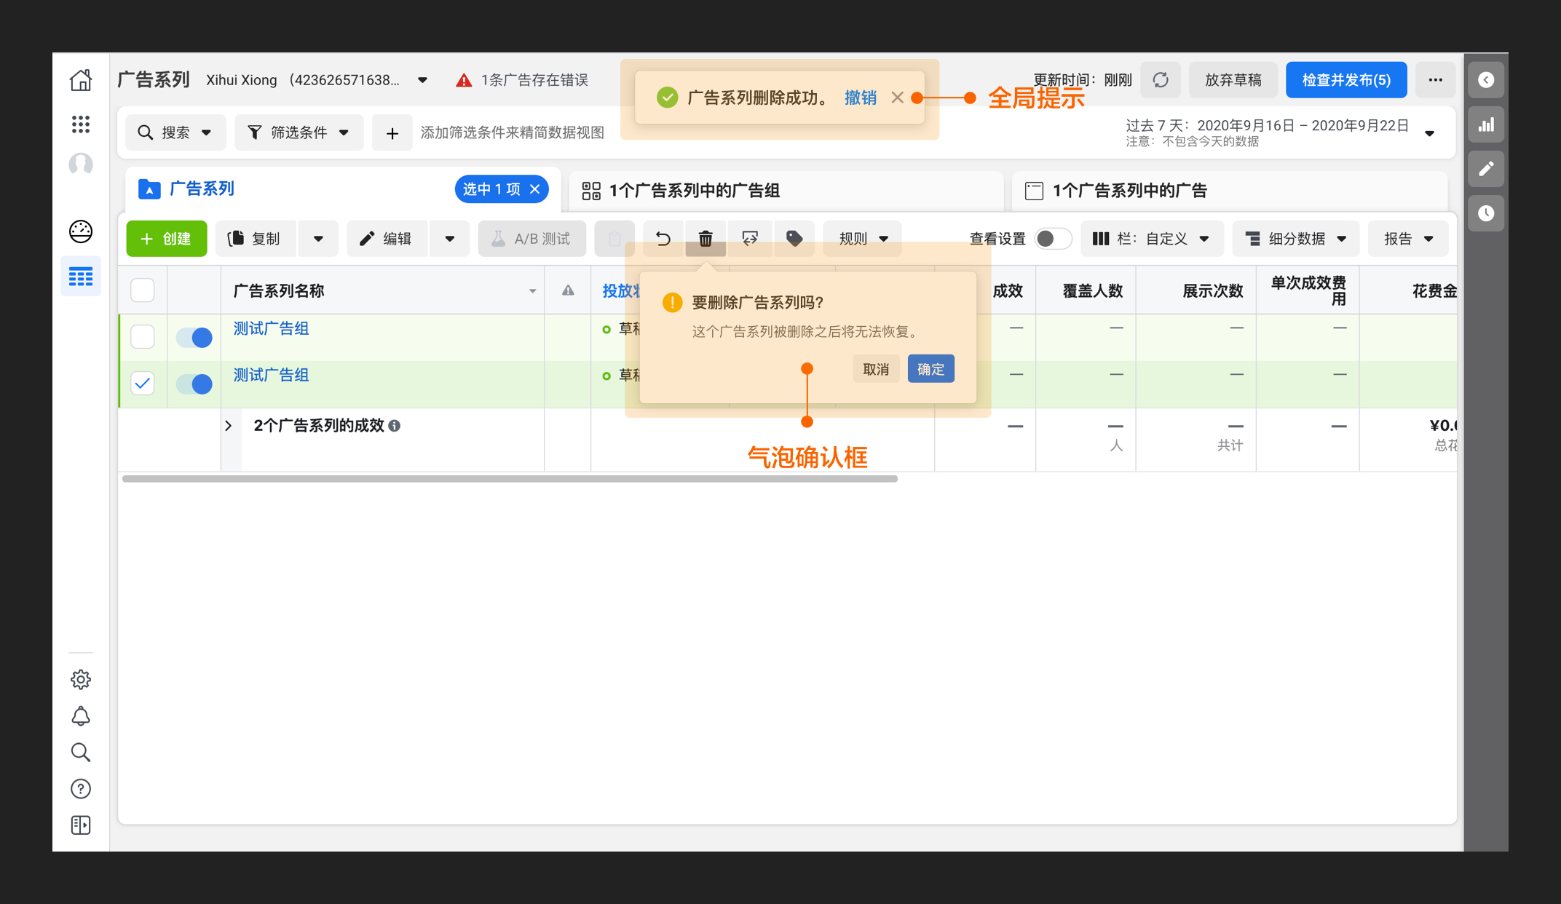This screenshot has height=904, width=1561.
Task: Expand the 2个广告系列的成效 row chevron
Action: tap(229, 426)
